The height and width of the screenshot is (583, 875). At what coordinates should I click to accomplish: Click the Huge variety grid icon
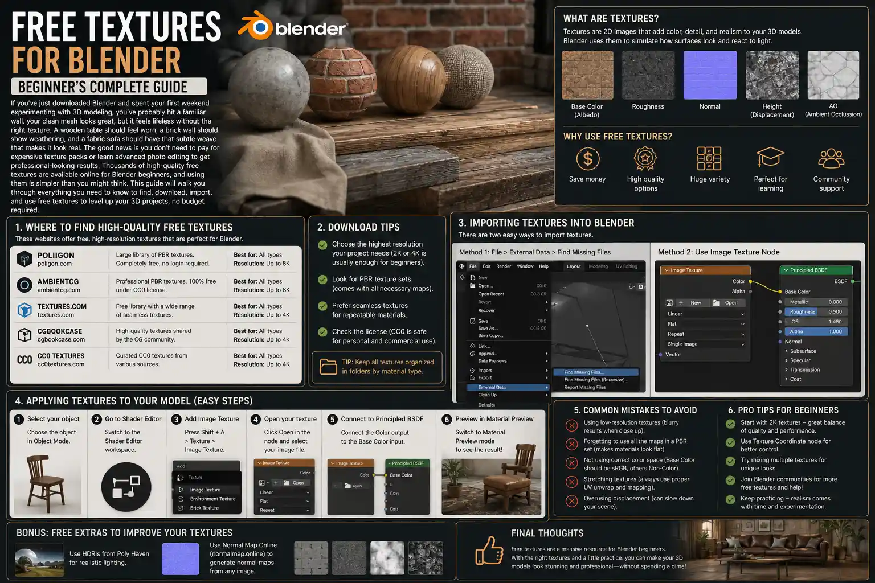tap(709, 158)
